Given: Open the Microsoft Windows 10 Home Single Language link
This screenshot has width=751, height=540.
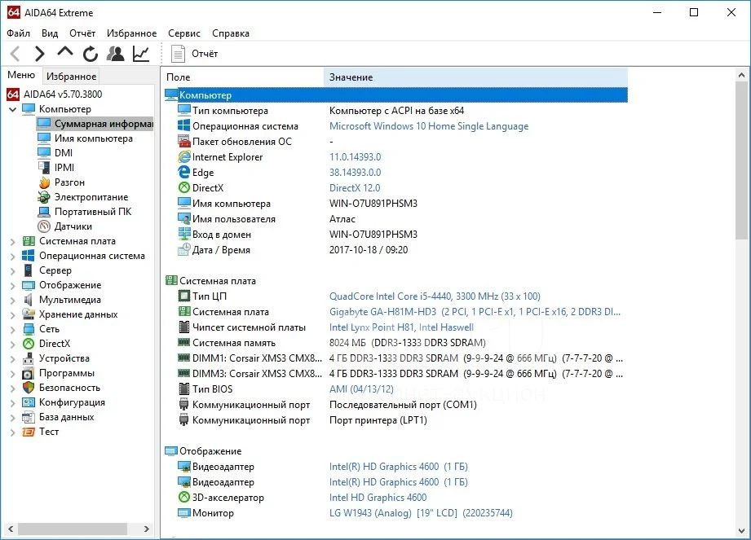Looking at the screenshot, I should coord(429,126).
